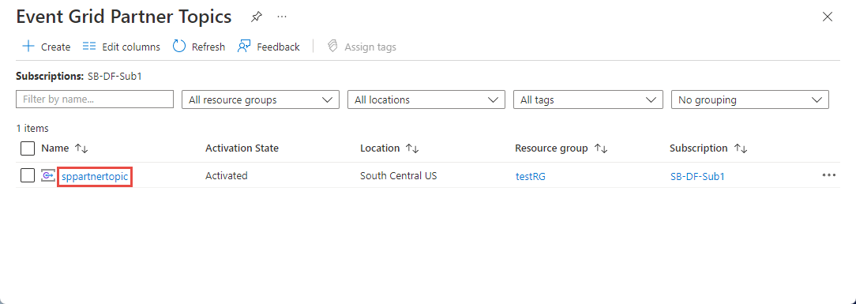Open the No grouping dropdown
This screenshot has height=304, width=856.
[750, 99]
